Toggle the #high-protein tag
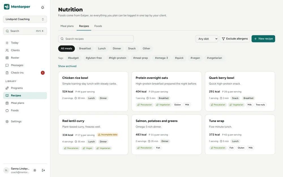Screen dimensions: 283x177 [x=117, y=58]
